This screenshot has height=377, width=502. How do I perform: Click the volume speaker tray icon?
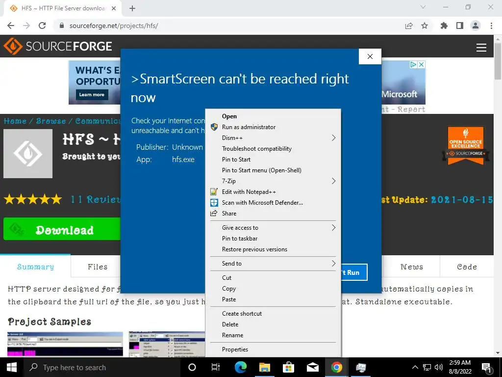point(439,367)
